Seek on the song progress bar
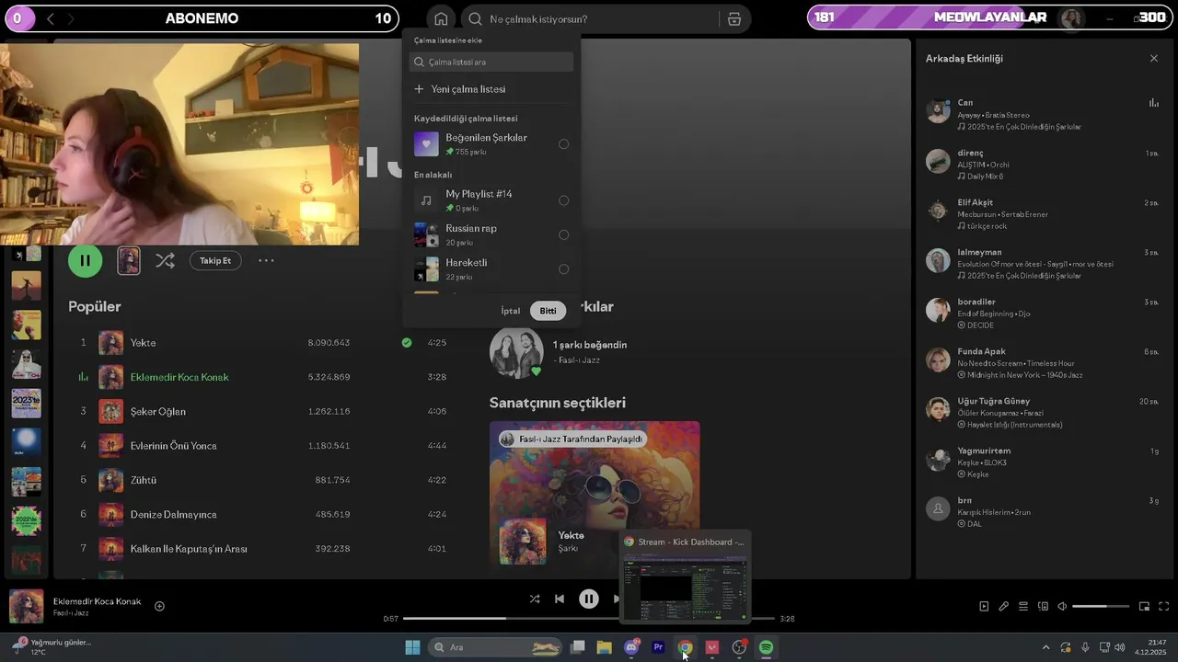The image size is (1178, 662). point(589,619)
